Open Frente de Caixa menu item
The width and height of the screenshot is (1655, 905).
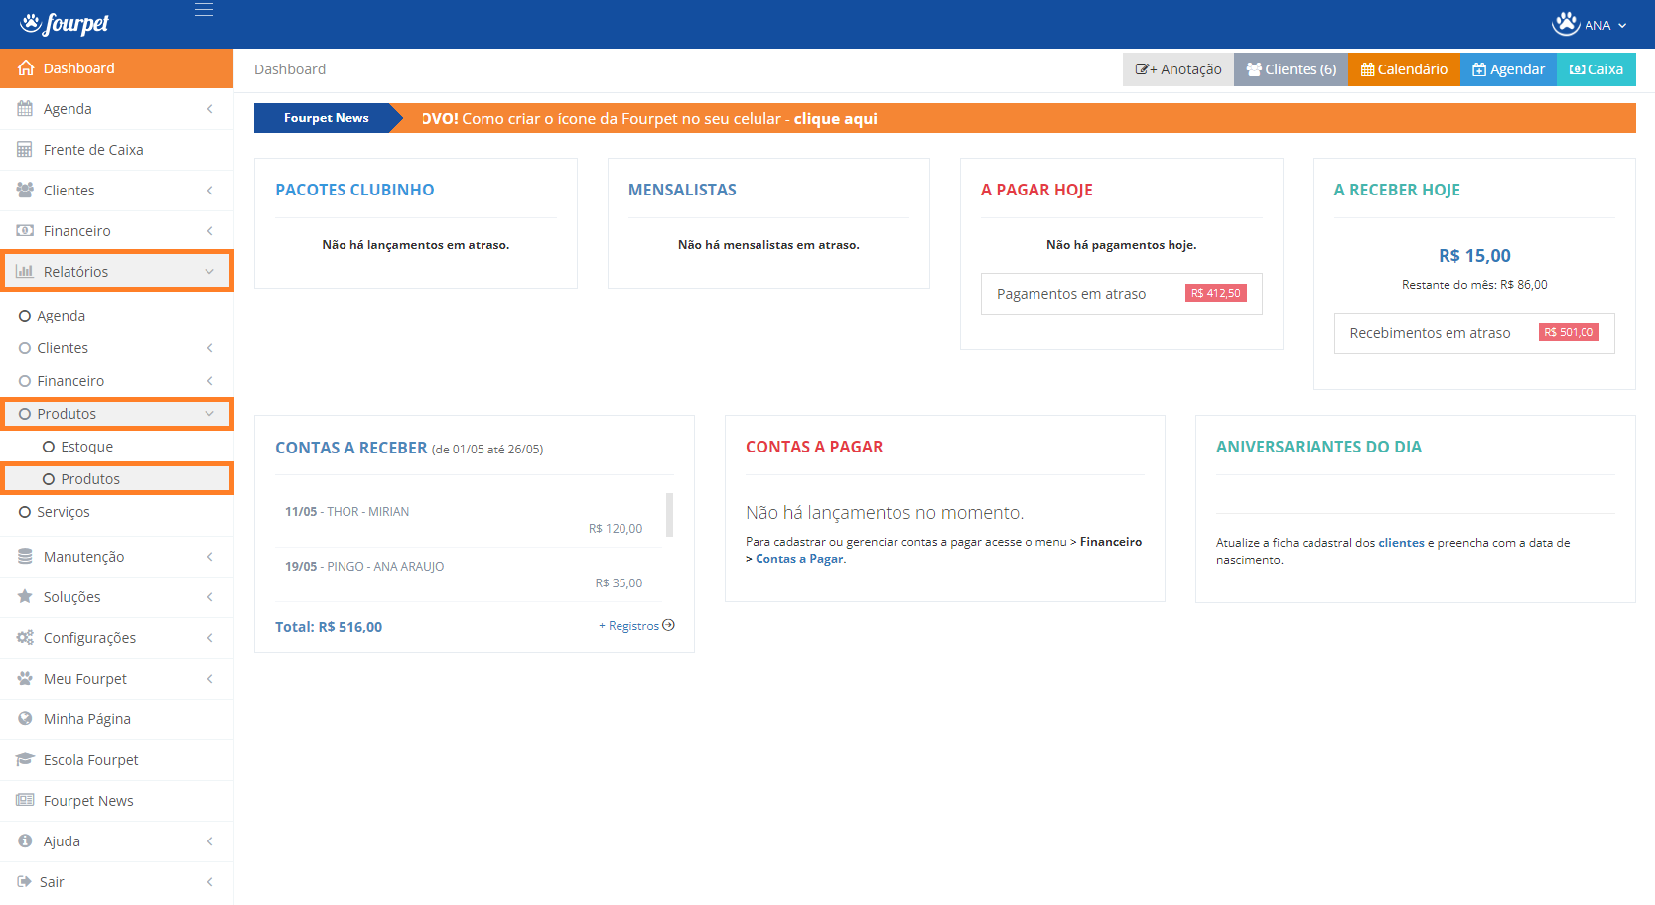(x=116, y=150)
